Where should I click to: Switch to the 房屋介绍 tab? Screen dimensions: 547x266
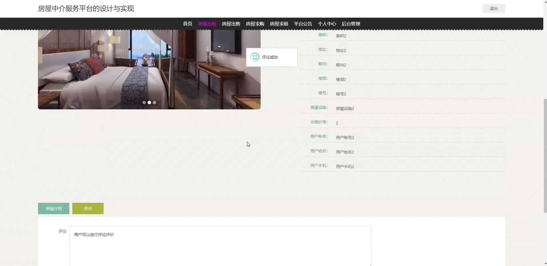pos(54,208)
